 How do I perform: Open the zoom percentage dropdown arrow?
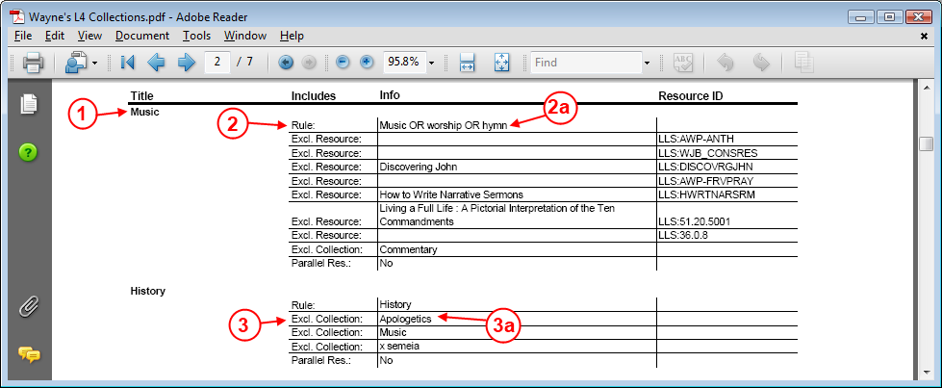pos(431,63)
